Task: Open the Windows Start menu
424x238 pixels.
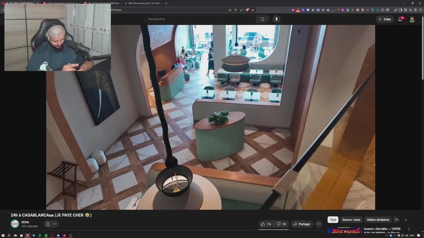Action: [3, 235]
